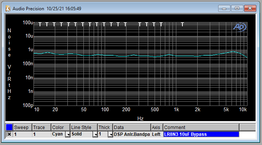Image resolution: width=262 pixels, height=145 pixels.
Task: Click the Left axis cell
Action: coord(157,134)
